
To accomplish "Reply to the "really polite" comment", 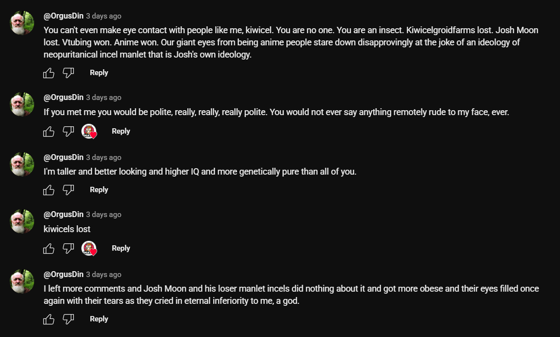I will pyautogui.click(x=120, y=131).
